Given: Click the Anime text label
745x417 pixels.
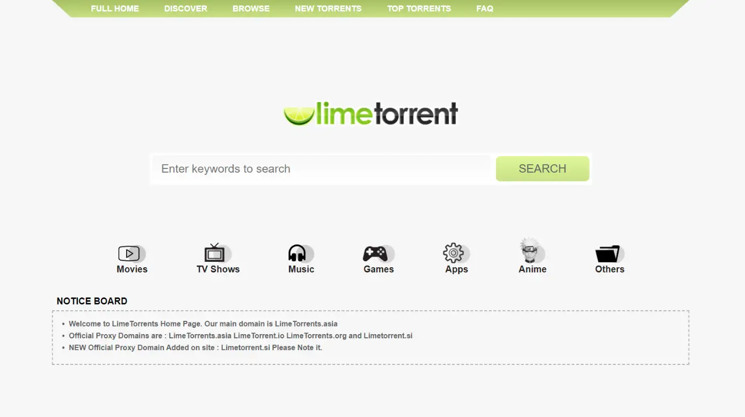Looking at the screenshot, I should pos(533,269).
